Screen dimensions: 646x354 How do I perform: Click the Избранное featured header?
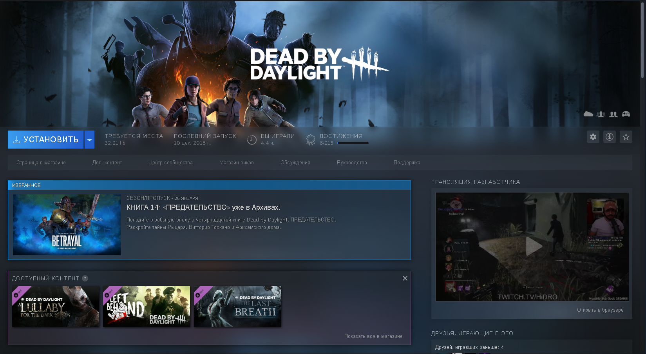(x=209, y=185)
